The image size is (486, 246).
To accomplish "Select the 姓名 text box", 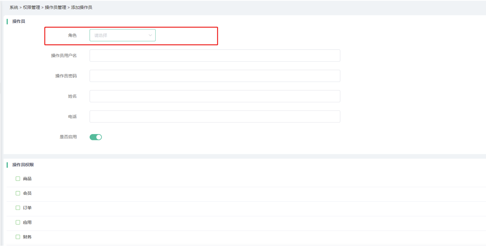I will tap(215, 96).
